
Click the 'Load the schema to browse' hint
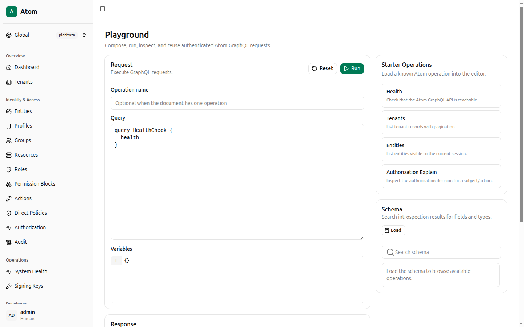(441, 275)
